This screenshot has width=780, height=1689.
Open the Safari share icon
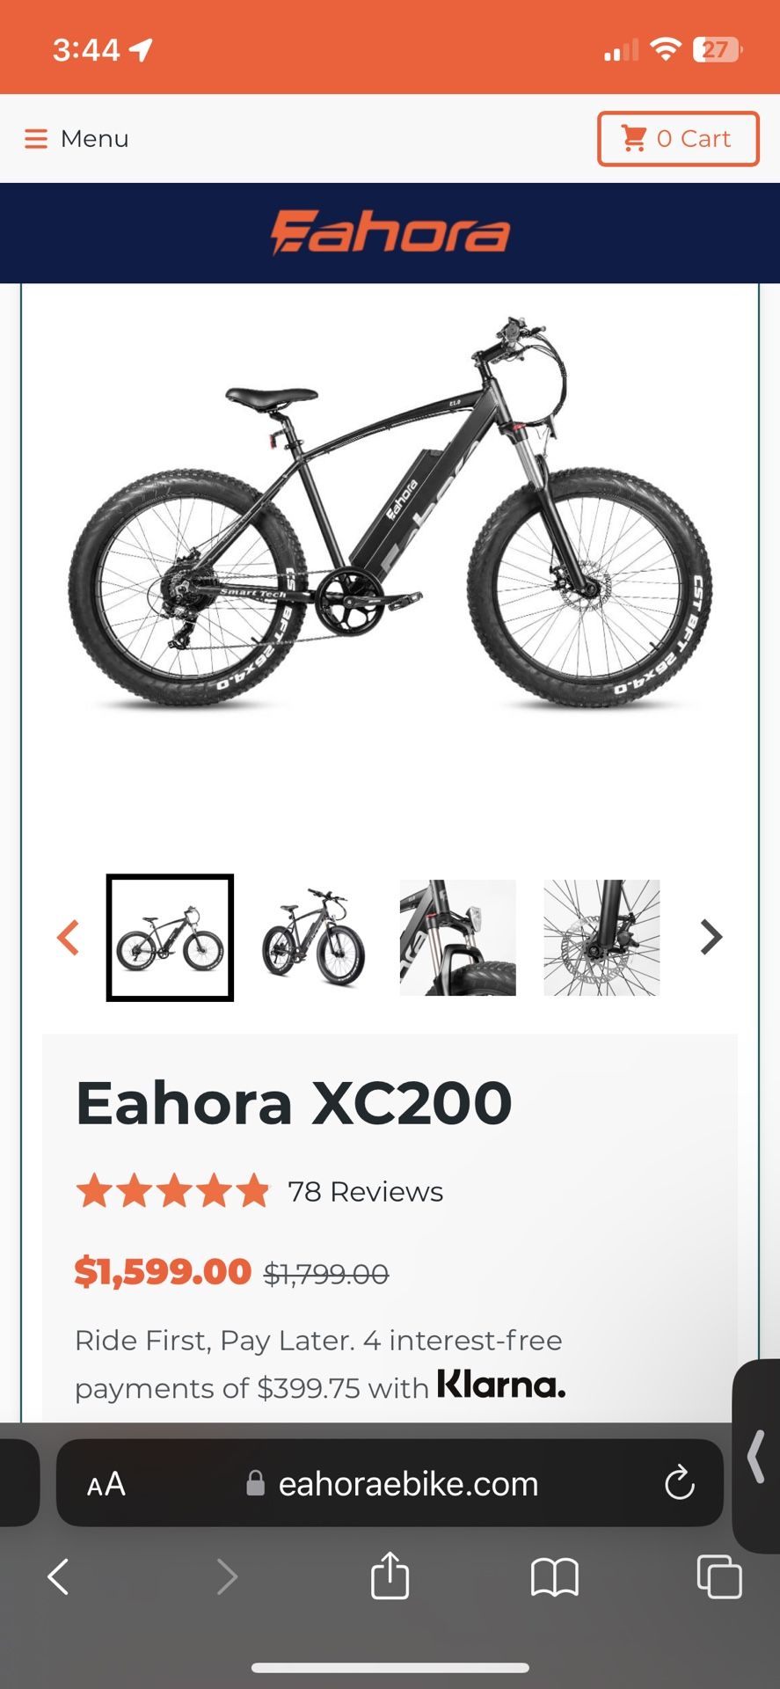390,1575
